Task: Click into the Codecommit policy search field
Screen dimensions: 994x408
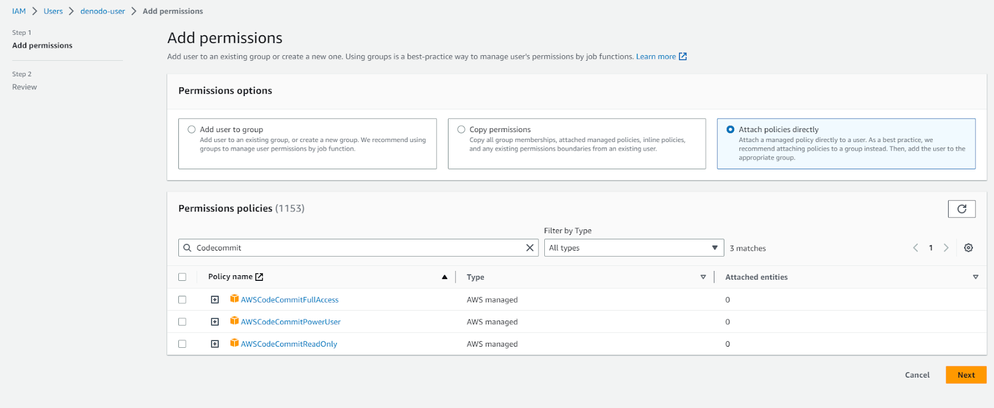Action: [358, 248]
